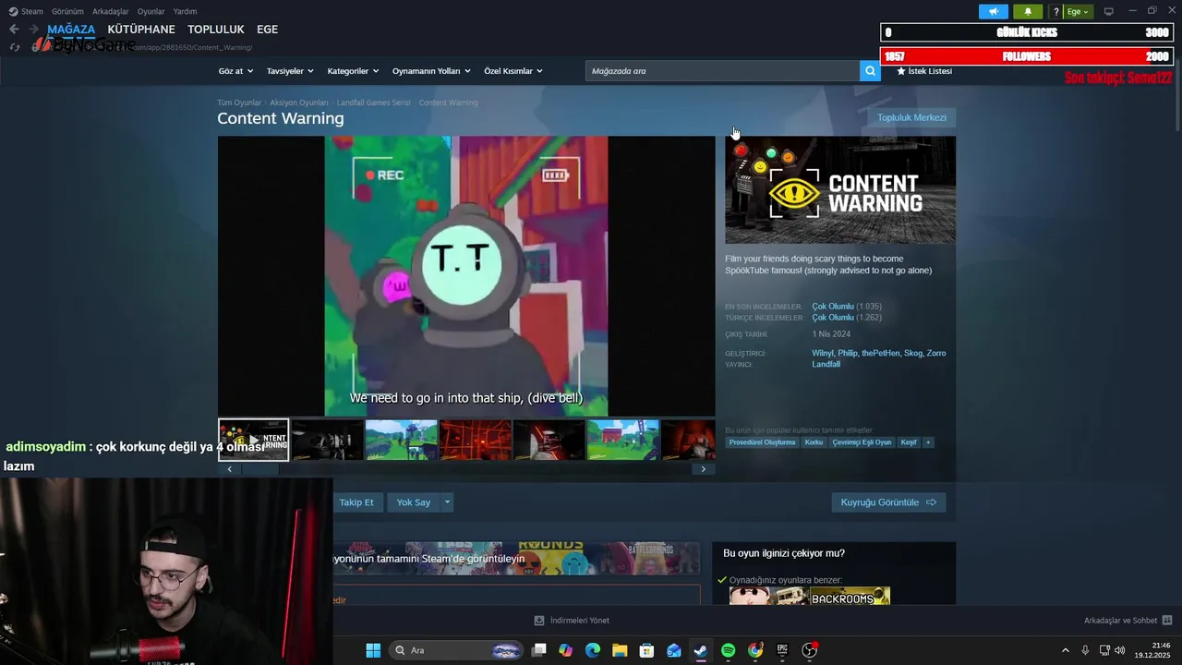Screen dimensions: 1182x665
Task: Open Epic Games Launcher from taskbar
Action: coord(782,650)
